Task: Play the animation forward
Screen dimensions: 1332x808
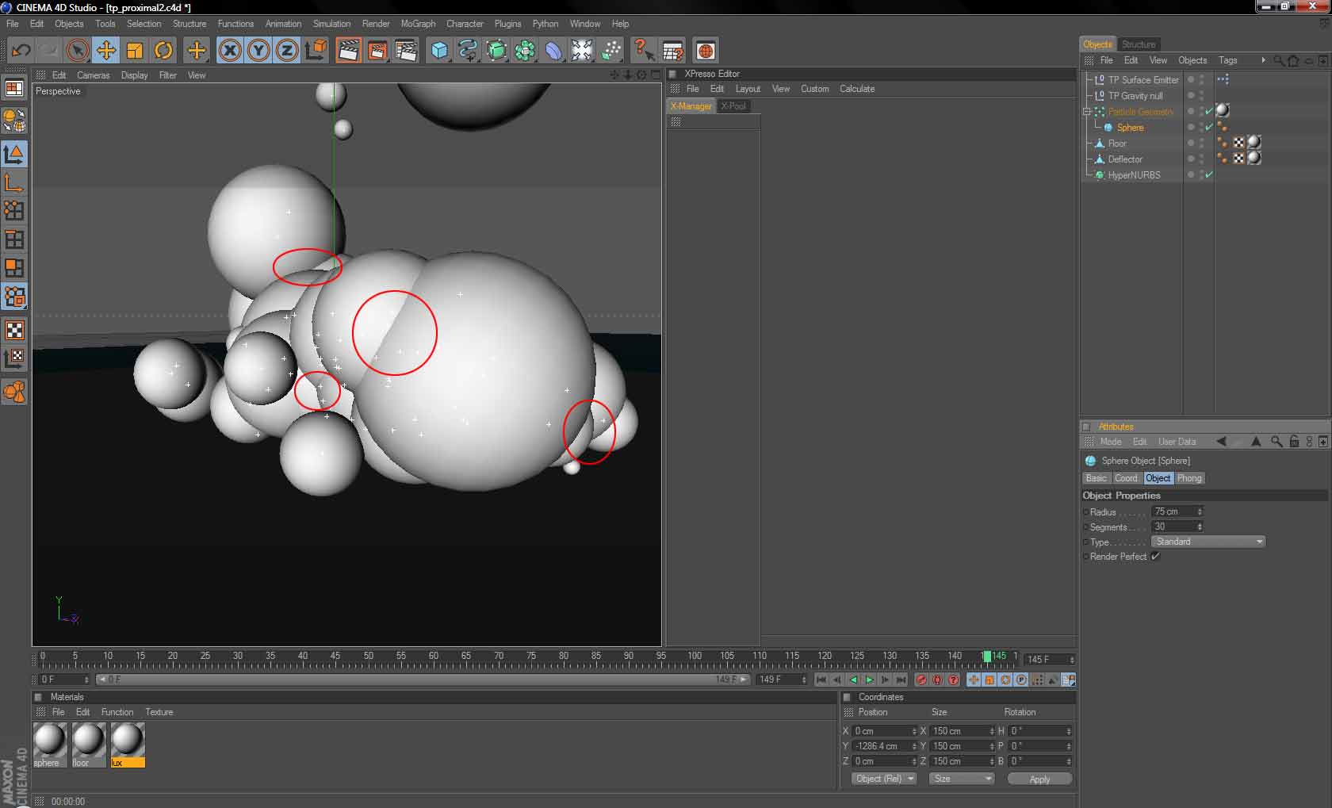Action: [x=870, y=680]
